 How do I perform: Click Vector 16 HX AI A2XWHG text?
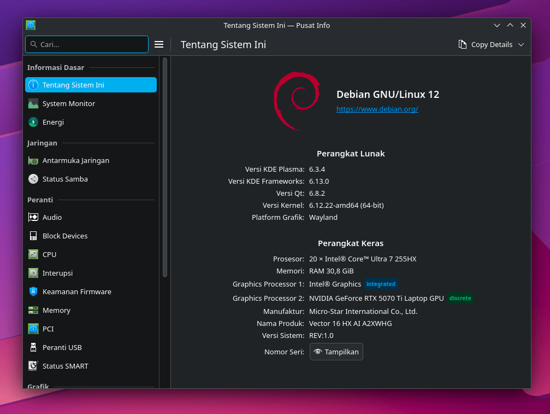[x=351, y=323]
